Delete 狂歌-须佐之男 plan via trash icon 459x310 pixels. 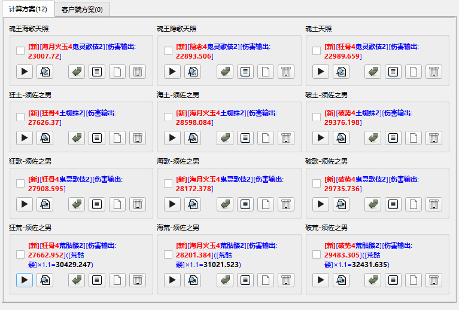(138, 204)
